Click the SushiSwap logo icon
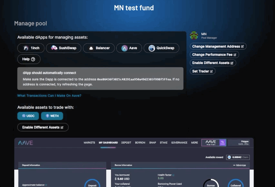This screenshot has height=187, width=275. (x=54, y=48)
